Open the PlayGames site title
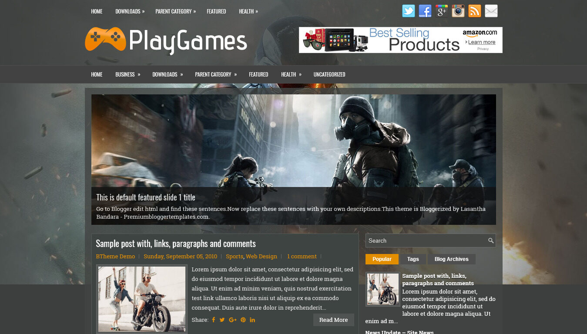Image resolution: width=587 pixels, height=334 pixels. pyautogui.click(x=188, y=41)
